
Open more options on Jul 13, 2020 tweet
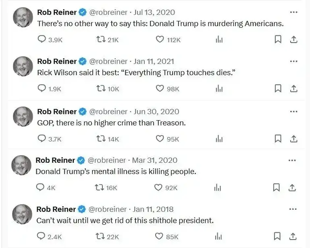click(x=293, y=12)
